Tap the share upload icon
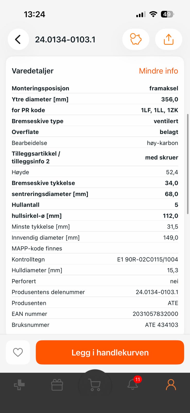Image resolution: width=190 pixels, height=413 pixels. click(169, 39)
